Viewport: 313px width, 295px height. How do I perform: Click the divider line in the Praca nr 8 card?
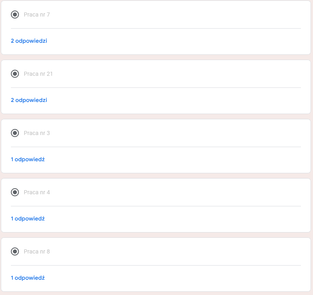(x=156, y=265)
